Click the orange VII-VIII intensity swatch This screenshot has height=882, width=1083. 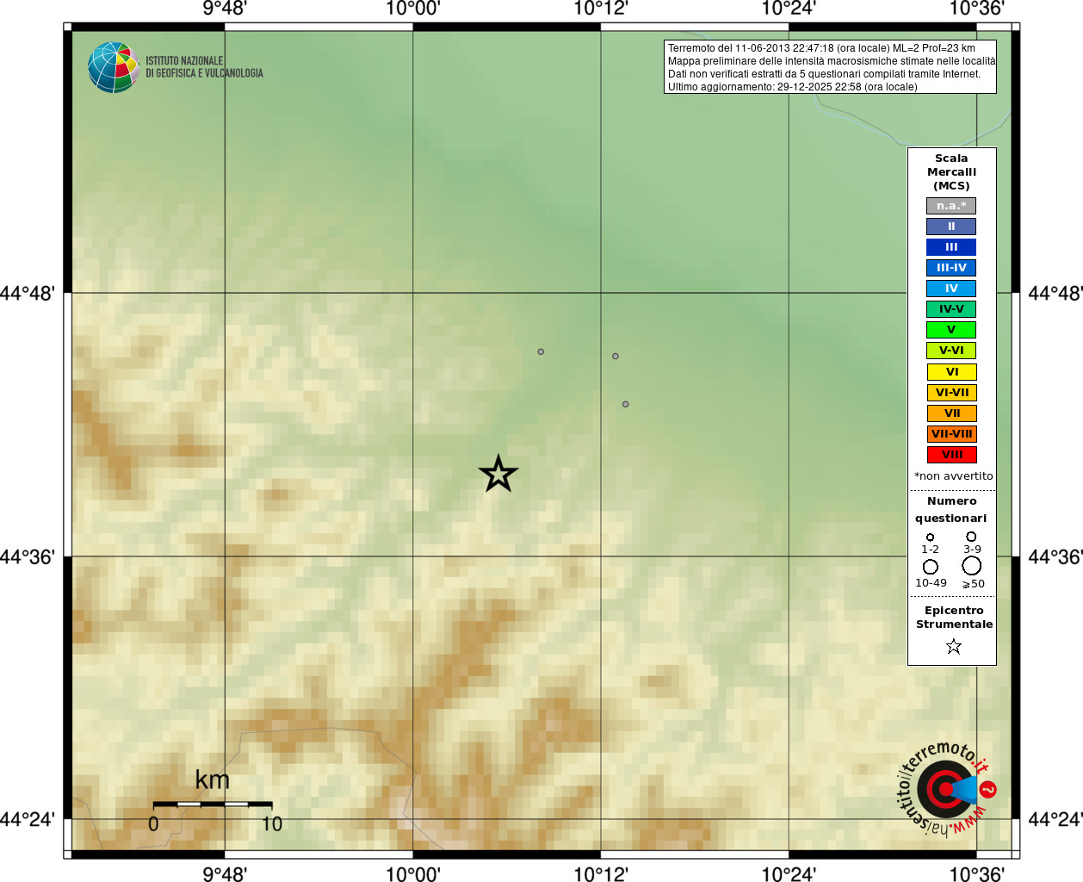click(951, 434)
